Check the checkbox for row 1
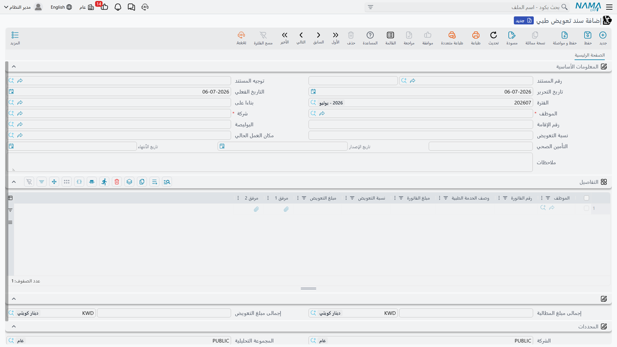 [586, 208]
